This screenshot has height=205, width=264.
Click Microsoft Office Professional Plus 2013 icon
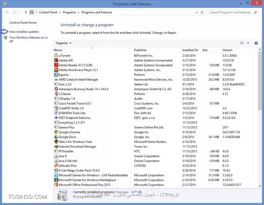click(56, 185)
